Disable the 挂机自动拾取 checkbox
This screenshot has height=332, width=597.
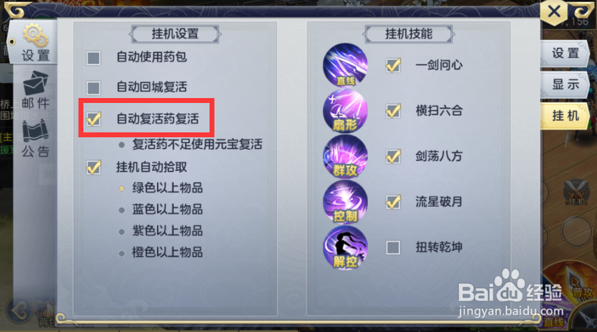94,167
